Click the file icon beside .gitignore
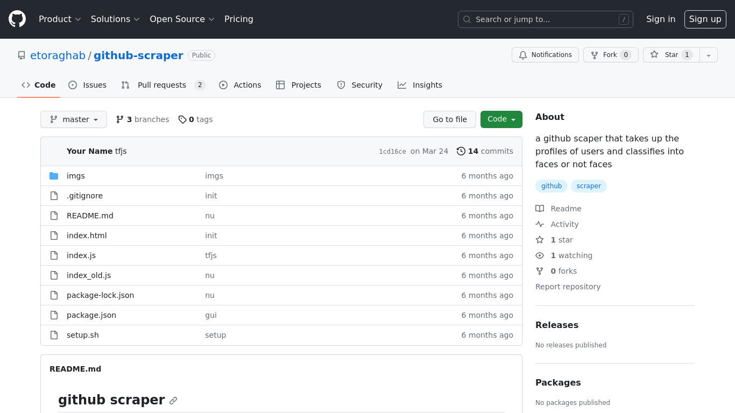Image resolution: width=735 pixels, height=413 pixels. click(x=54, y=196)
